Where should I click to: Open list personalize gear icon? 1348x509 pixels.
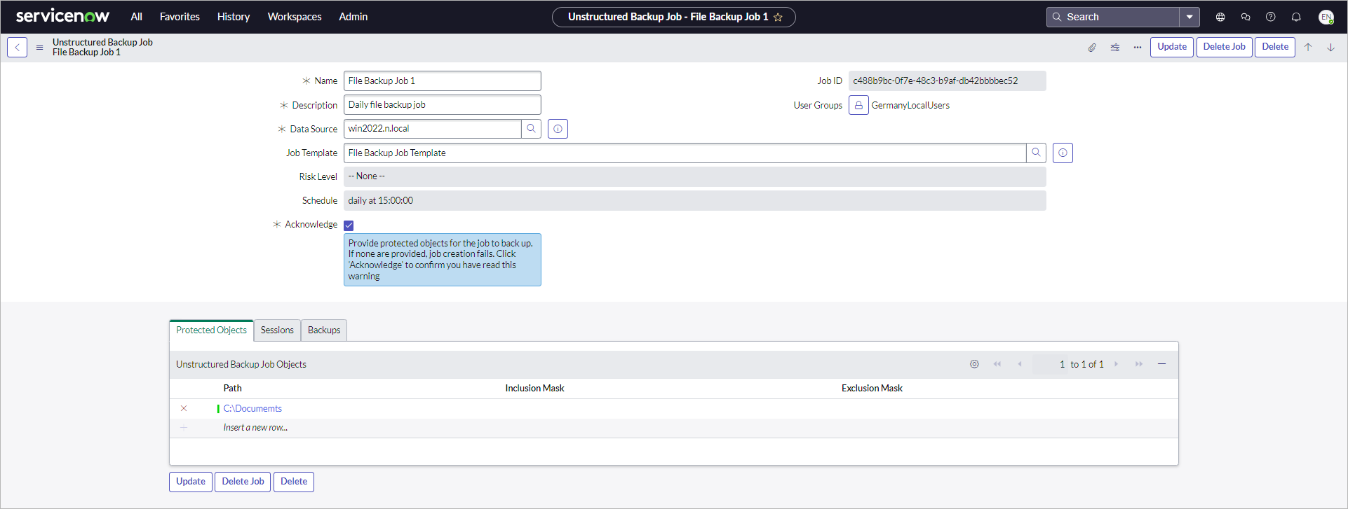pyautogui.click(x=974, y=364)
